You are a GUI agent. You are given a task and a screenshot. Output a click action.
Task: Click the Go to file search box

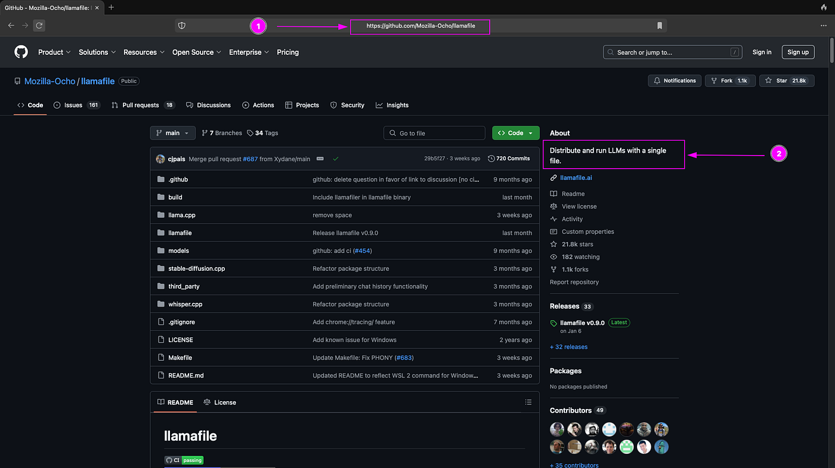(x=434, y=133)
